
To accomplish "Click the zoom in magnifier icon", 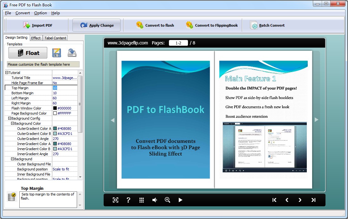I will pyautogui.click(x=167, y=200).
